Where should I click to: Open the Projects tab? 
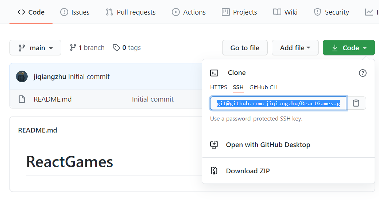click(239, 12)
